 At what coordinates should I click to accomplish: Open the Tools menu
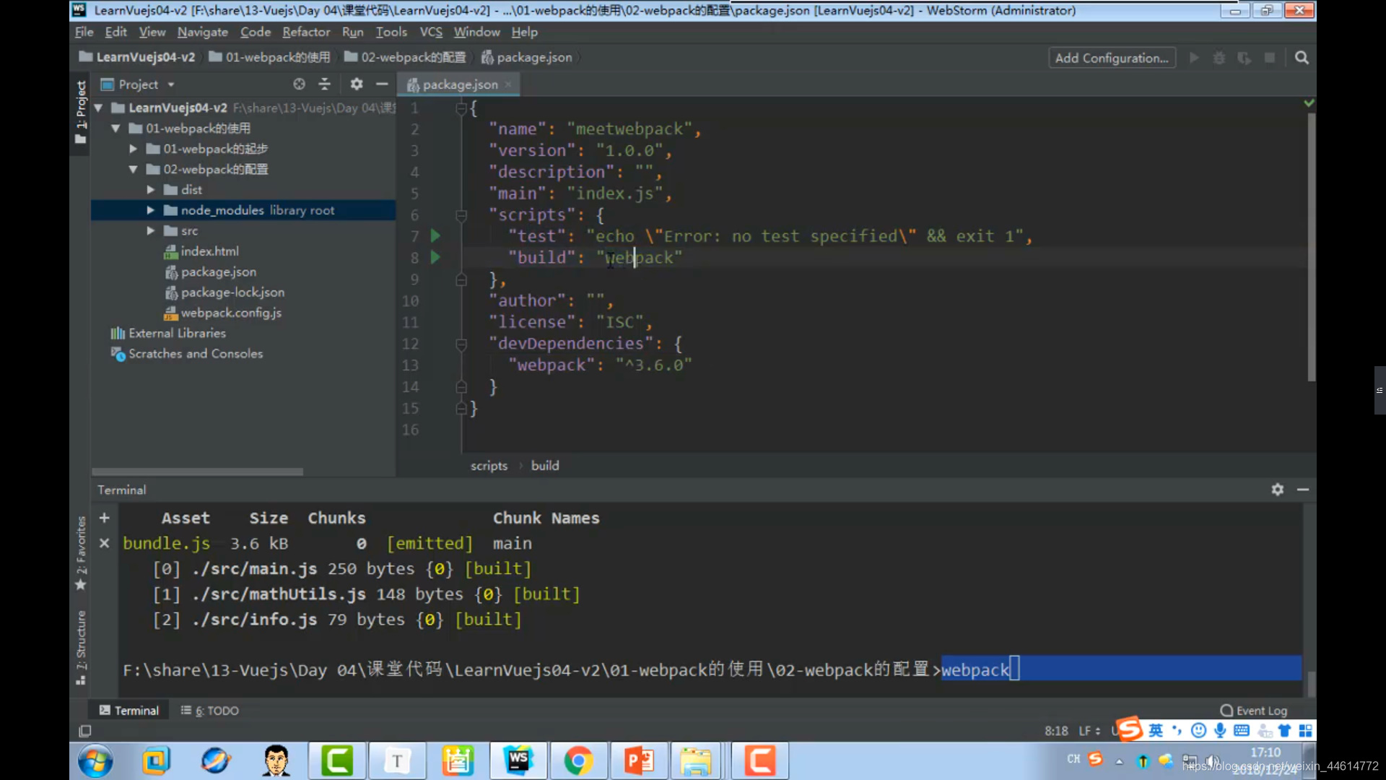391,32
